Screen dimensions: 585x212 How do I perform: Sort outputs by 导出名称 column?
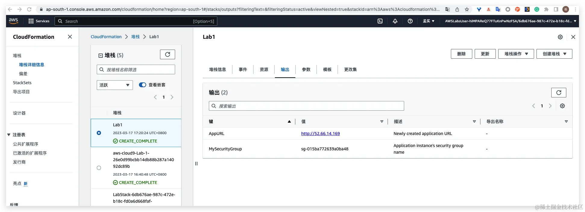pos(566,121)
